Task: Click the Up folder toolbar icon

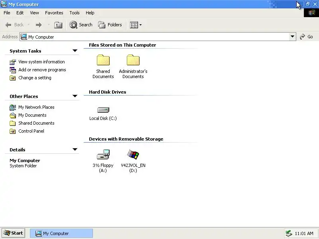Action: [58, 25]
